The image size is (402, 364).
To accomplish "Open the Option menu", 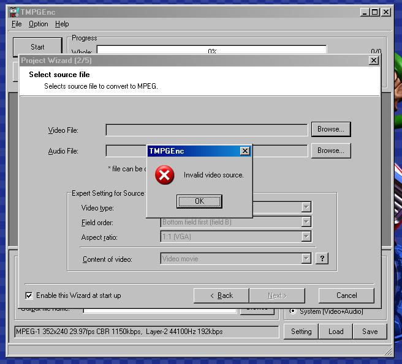I will click(39, 24).
